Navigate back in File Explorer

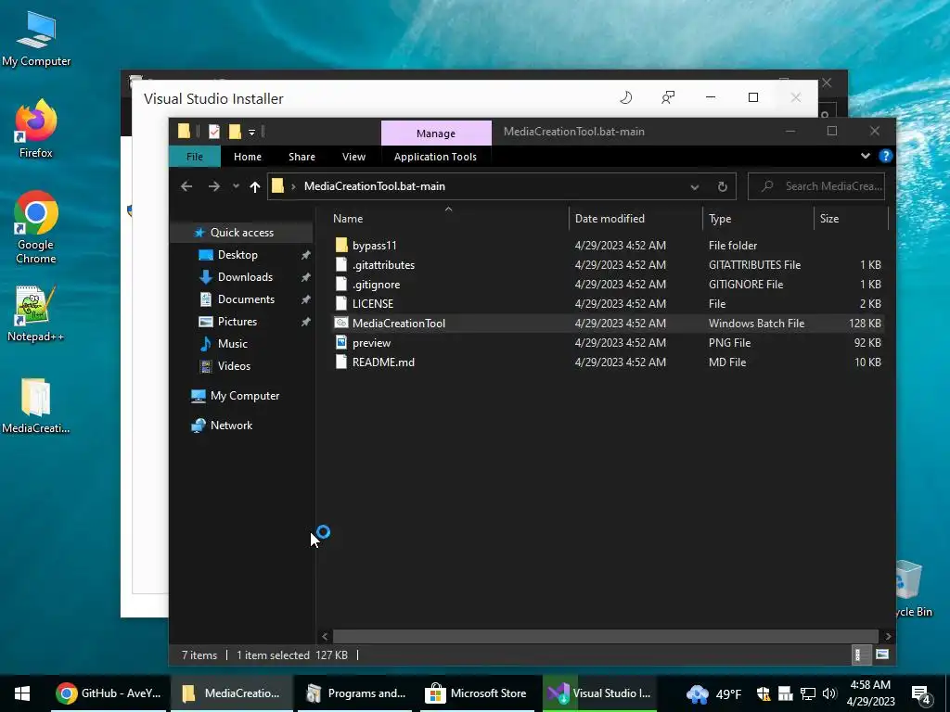click(x=186, y=186)
